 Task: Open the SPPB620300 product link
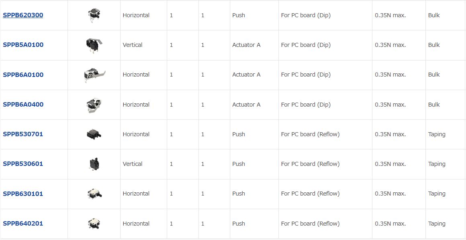[23, 15]
